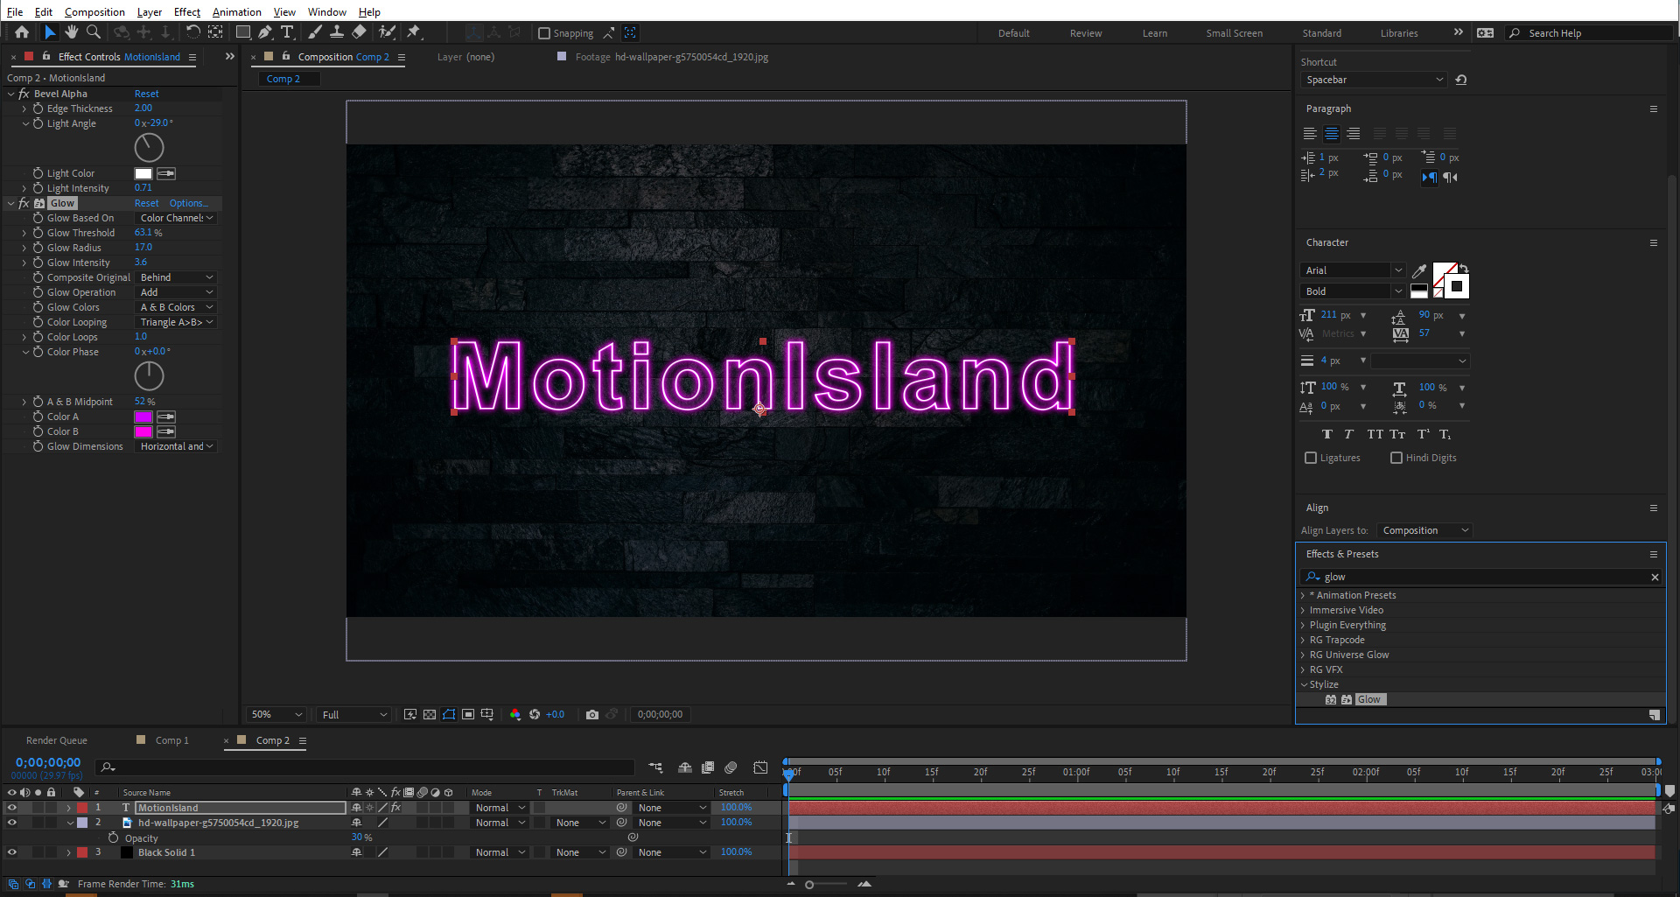The image size is (1680, 897).
Task: Select the Zoom magnifier tool
Action: pos(94,32)
